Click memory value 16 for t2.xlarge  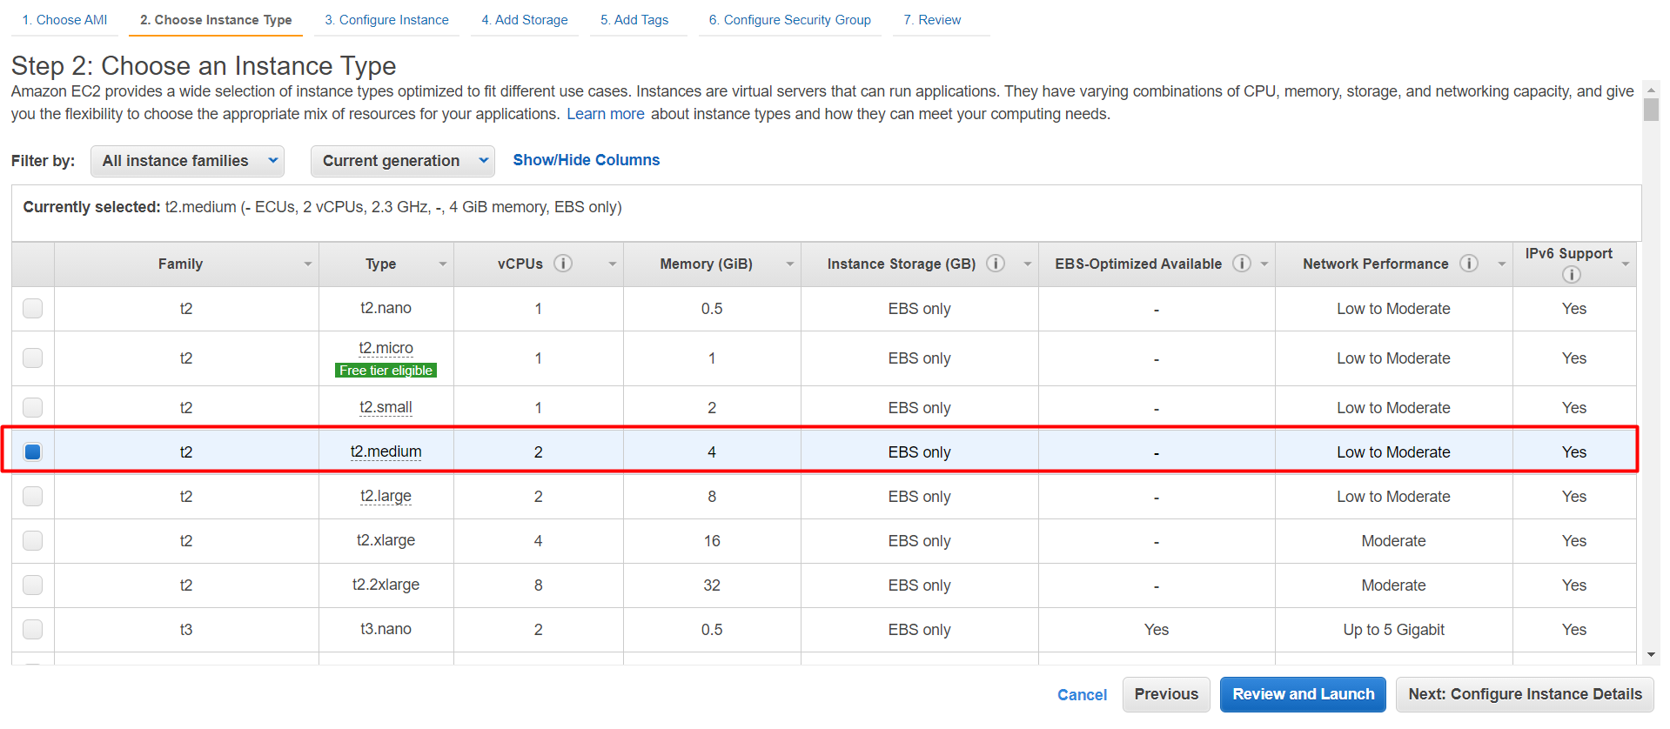pyautogui.click(x=712, y=541)
